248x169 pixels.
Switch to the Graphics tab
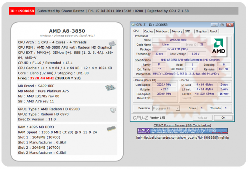click(201, 31)
